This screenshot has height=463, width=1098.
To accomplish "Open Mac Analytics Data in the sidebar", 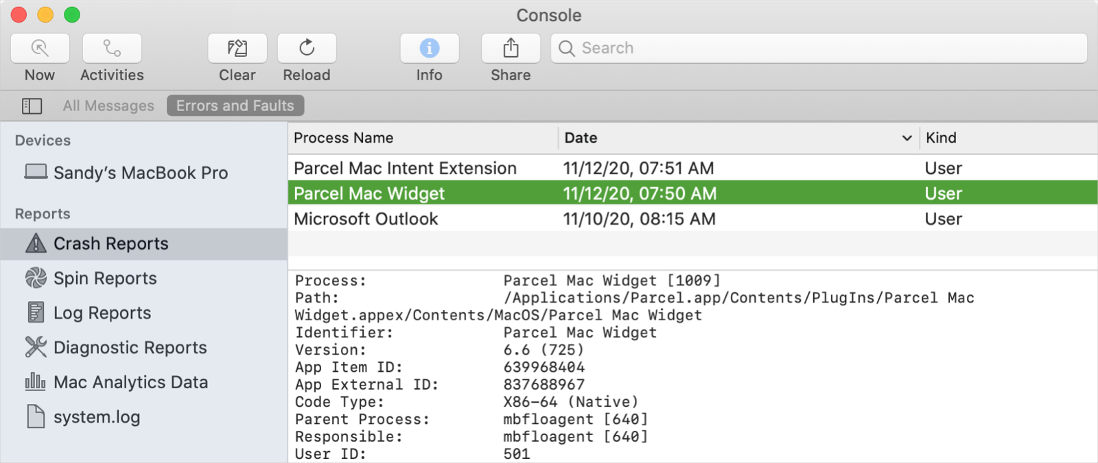I will 143,382.
